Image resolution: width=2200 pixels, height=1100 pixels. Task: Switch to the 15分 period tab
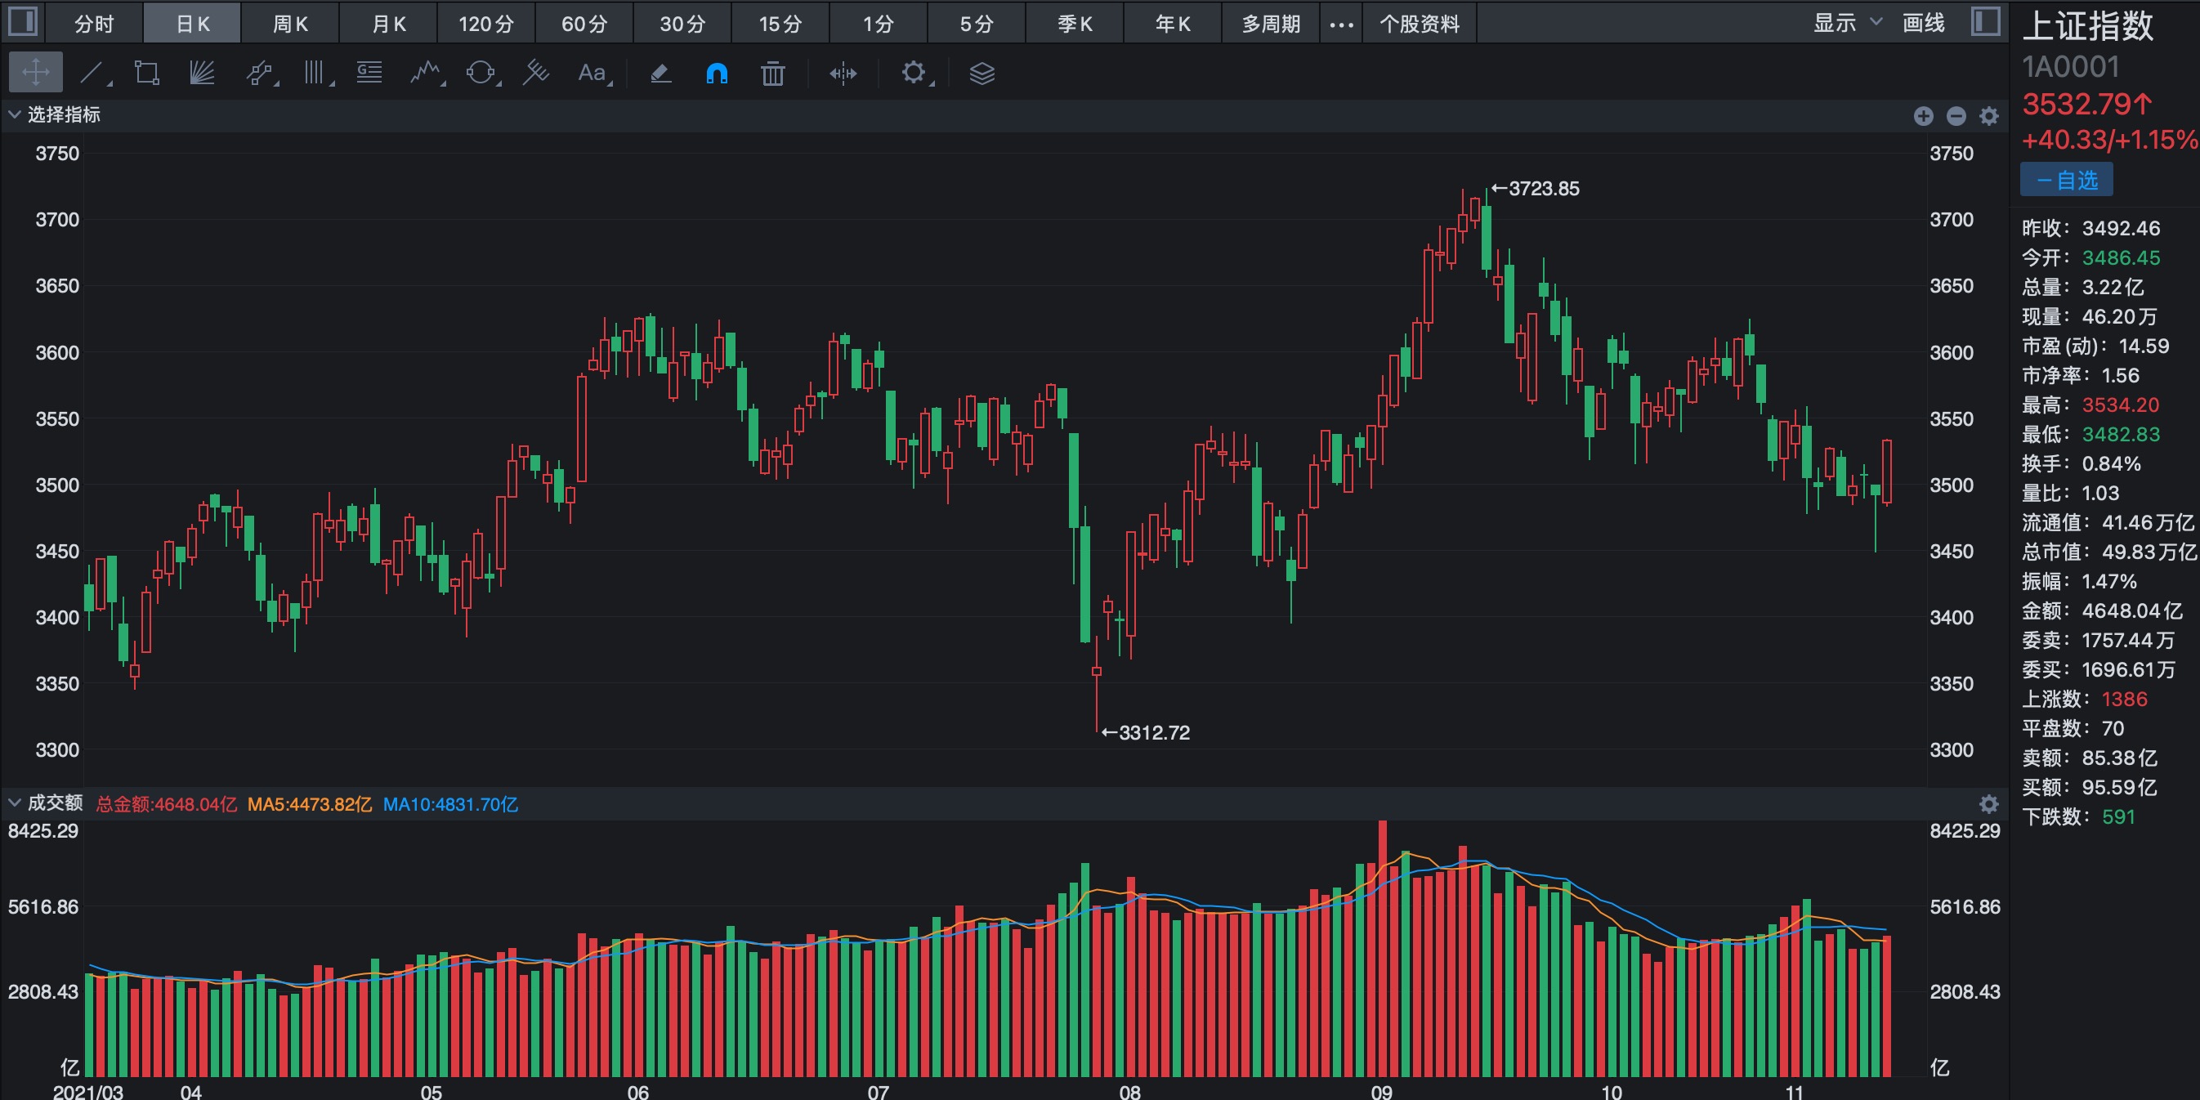coord(780,23)
